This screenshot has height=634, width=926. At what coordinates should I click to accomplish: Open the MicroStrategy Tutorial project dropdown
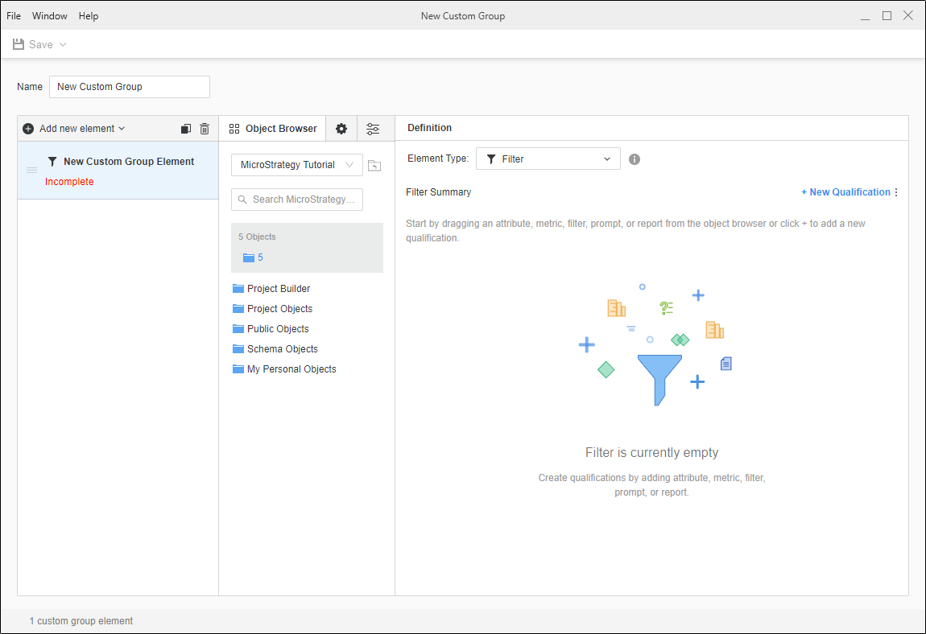pyautogui.click(x=296, y=165)
